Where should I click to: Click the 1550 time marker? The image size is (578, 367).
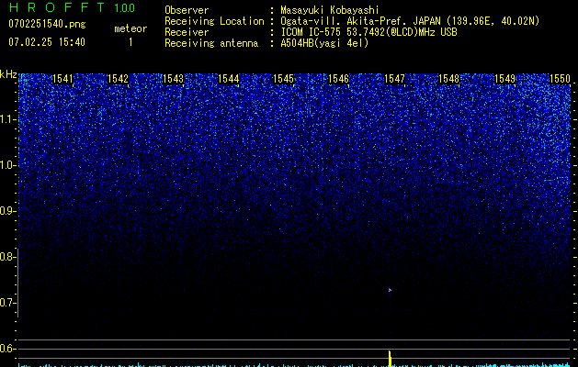tap(560, 79)
